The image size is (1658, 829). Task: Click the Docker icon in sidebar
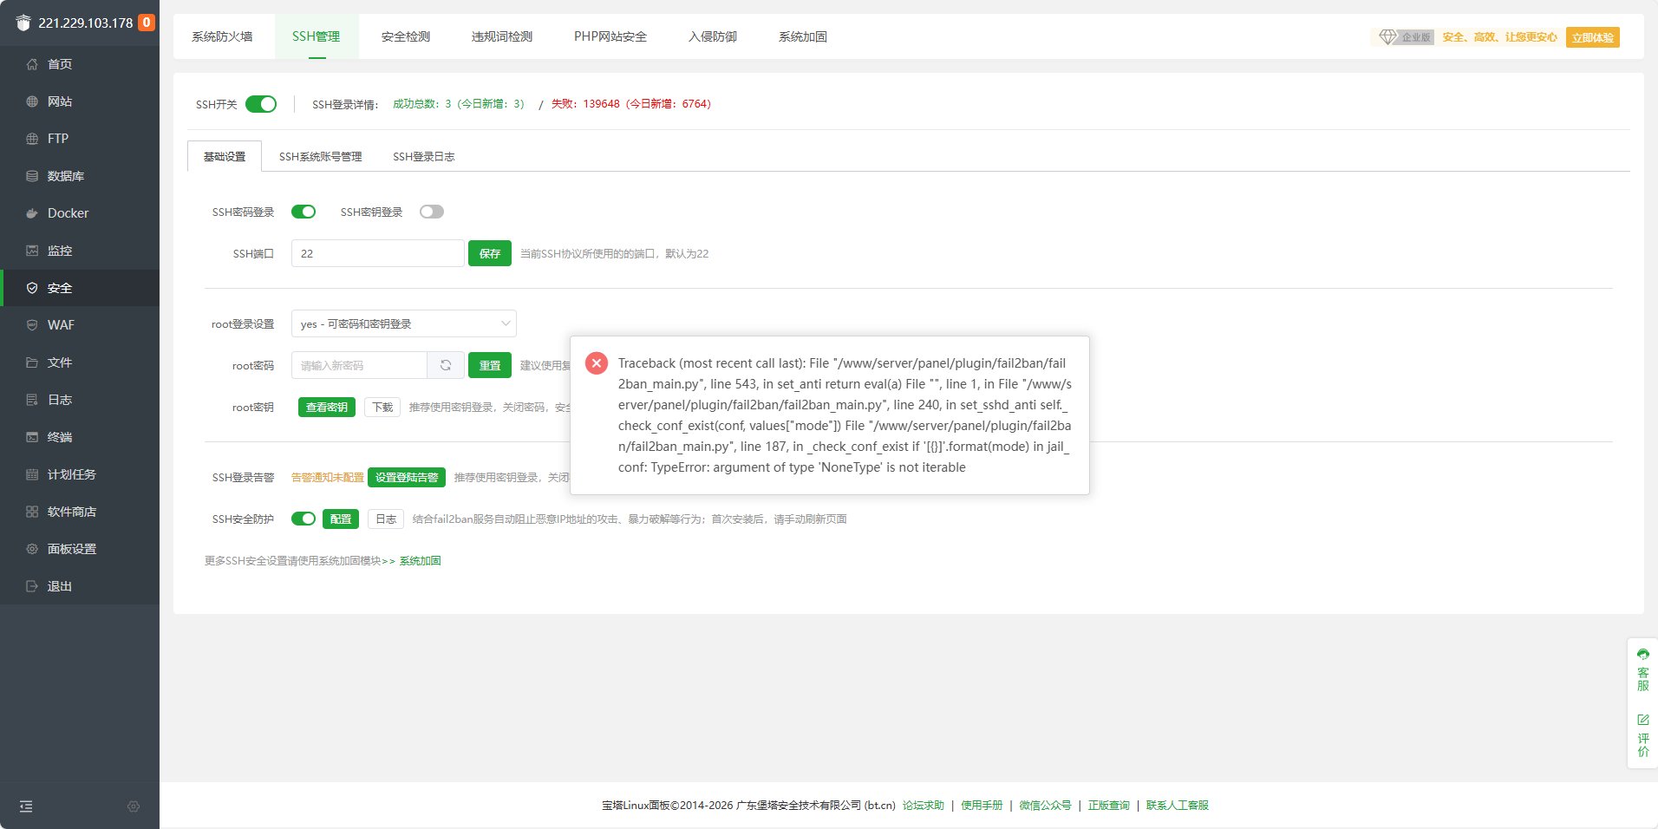click(x=32, y=213)
